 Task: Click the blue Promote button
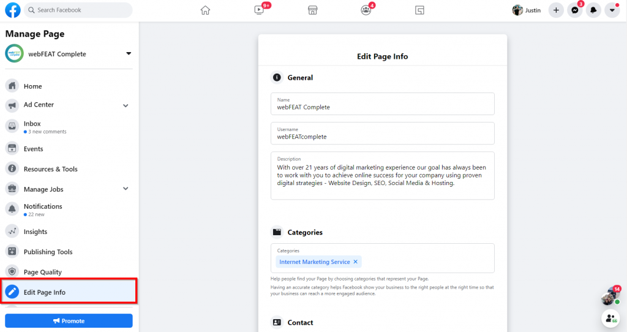click(69, 321)
